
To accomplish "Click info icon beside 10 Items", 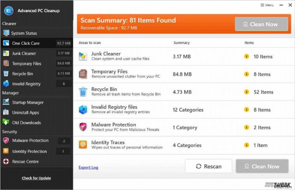I will [246, 57].
